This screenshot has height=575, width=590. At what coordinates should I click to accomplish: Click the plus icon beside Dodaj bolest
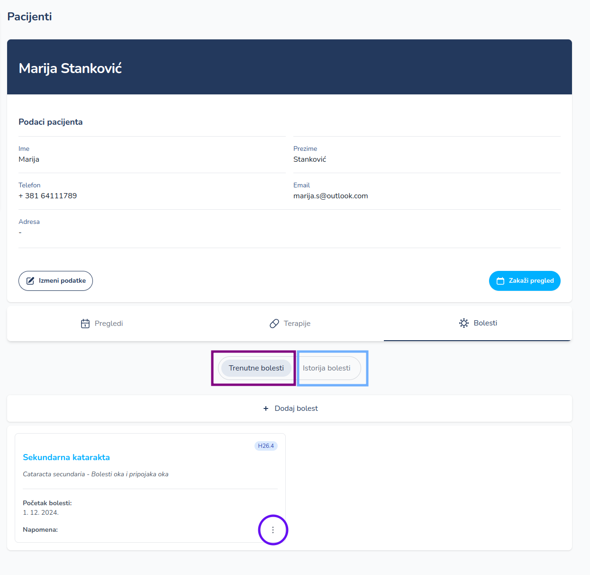(x=266, y=408)
